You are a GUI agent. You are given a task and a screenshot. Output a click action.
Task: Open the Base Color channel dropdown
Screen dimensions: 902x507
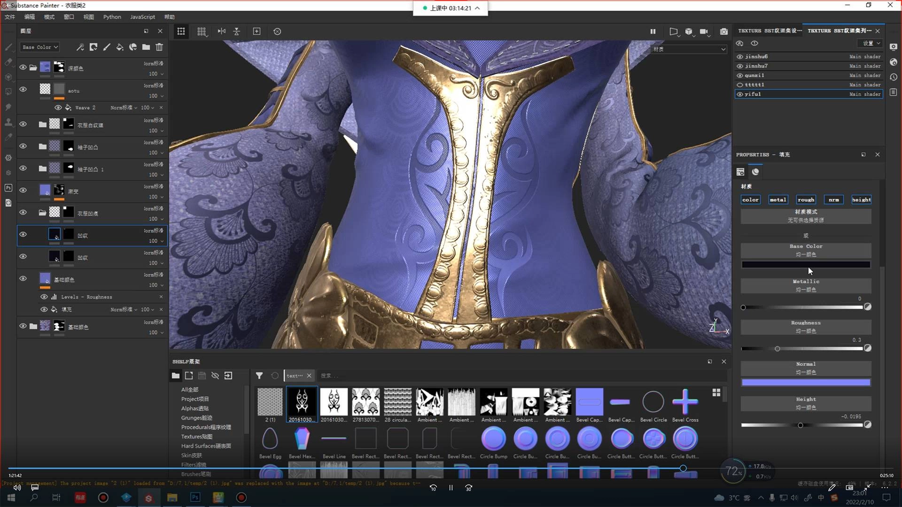point(40,47)
